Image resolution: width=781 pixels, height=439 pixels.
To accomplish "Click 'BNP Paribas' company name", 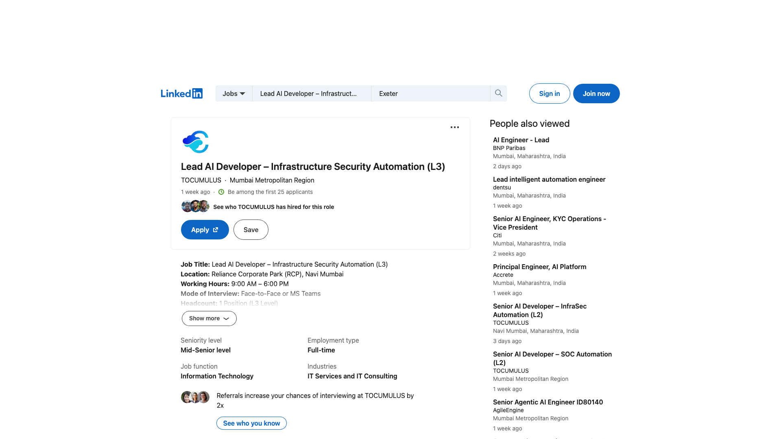I will [509, 148].
